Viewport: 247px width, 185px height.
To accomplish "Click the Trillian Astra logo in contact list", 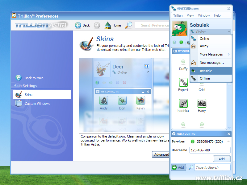I will tap(185, 9).
